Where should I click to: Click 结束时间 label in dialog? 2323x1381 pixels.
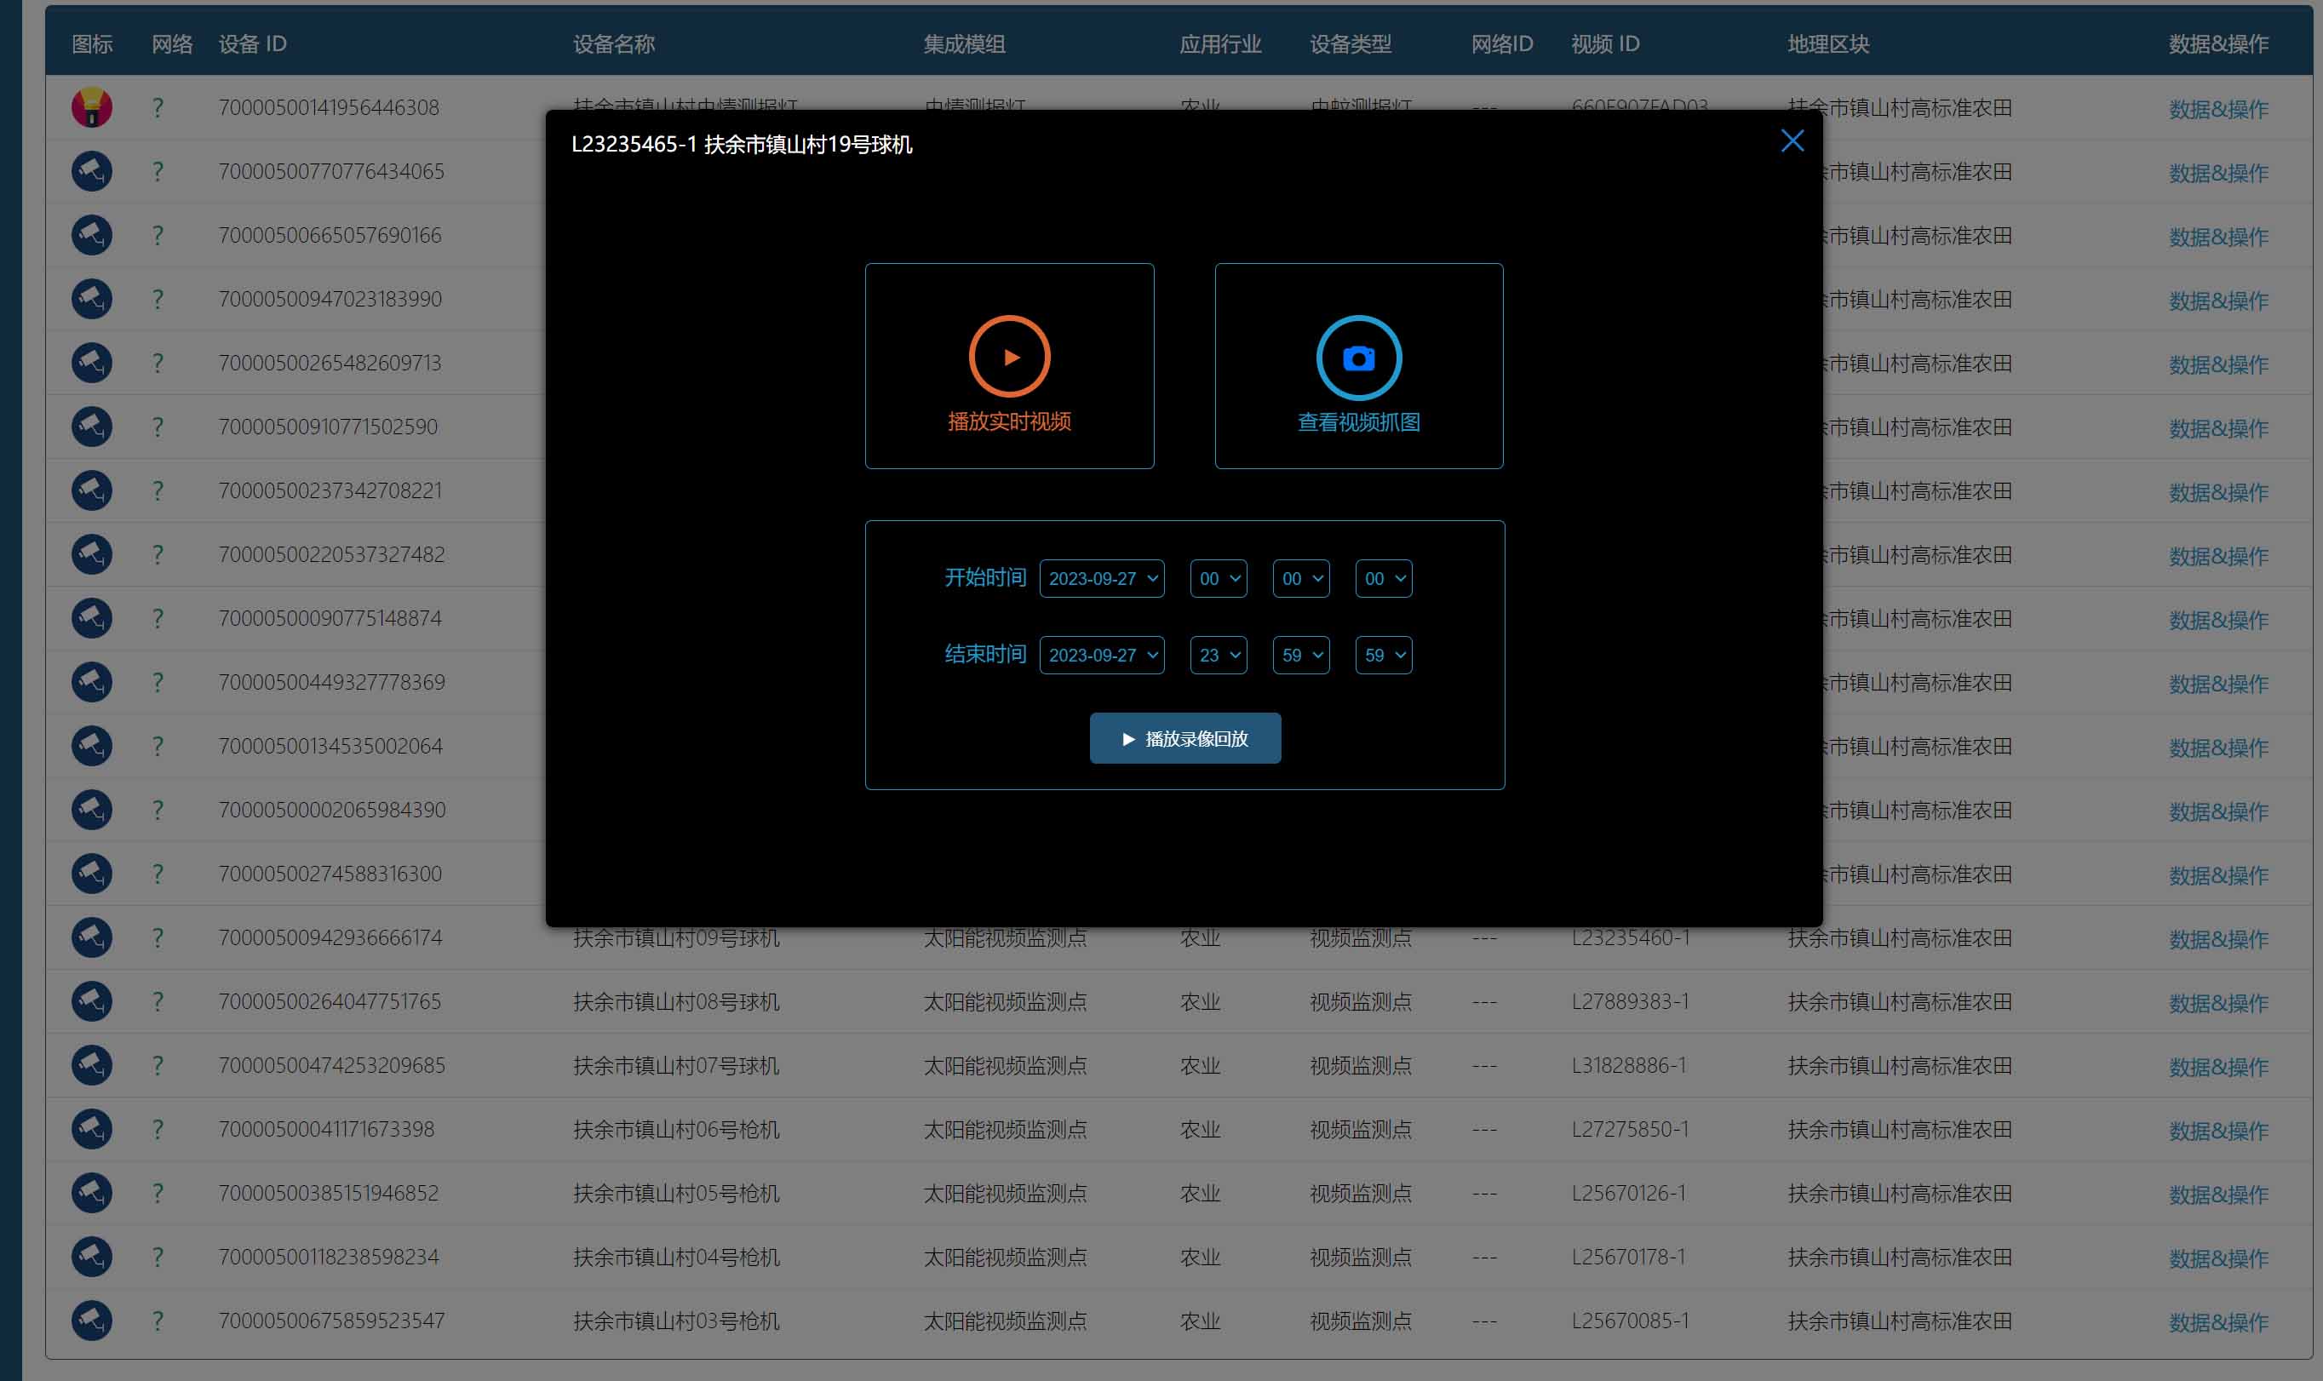point(984,653)
